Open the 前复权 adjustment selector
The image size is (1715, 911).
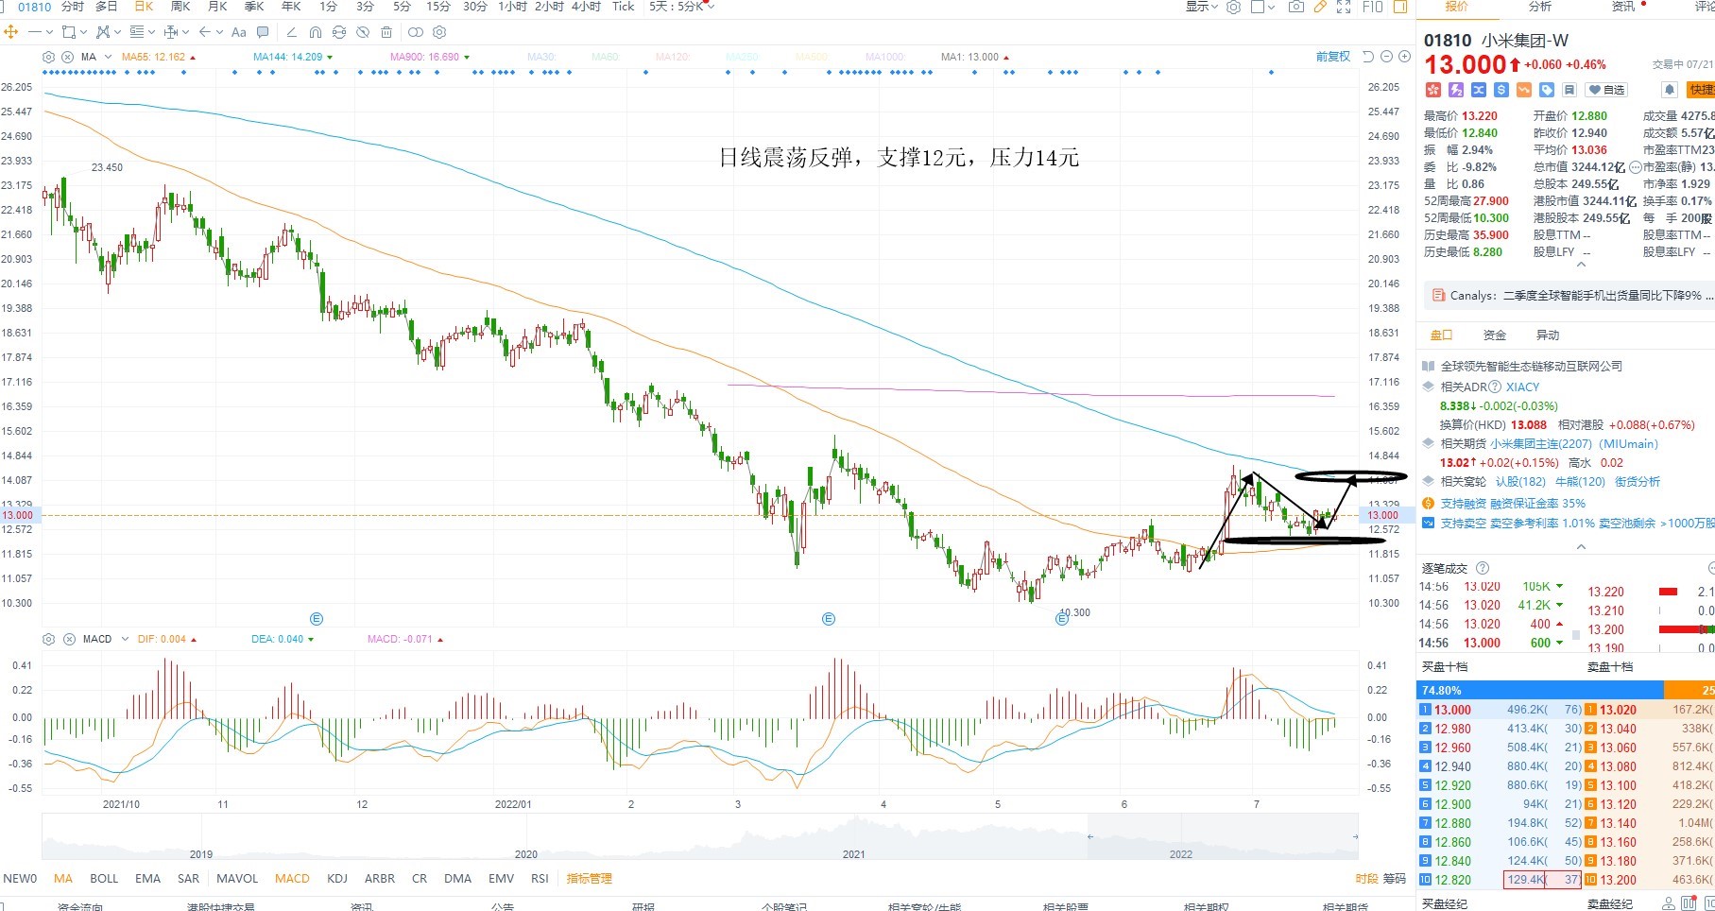click(1333, 57)
